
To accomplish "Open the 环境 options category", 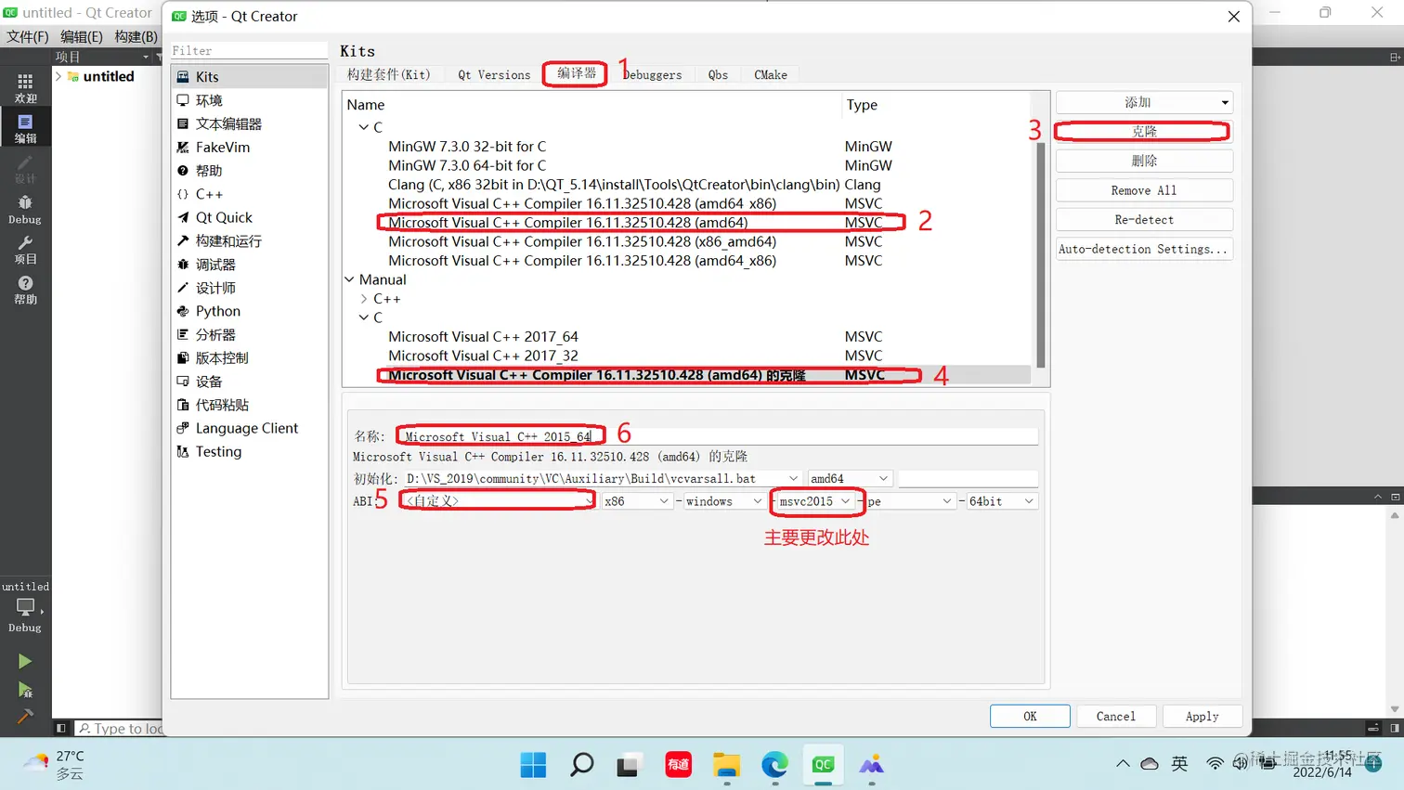I will coord(250,100).
